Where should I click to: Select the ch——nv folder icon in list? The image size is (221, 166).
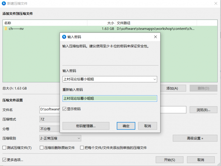pos(6,28)
